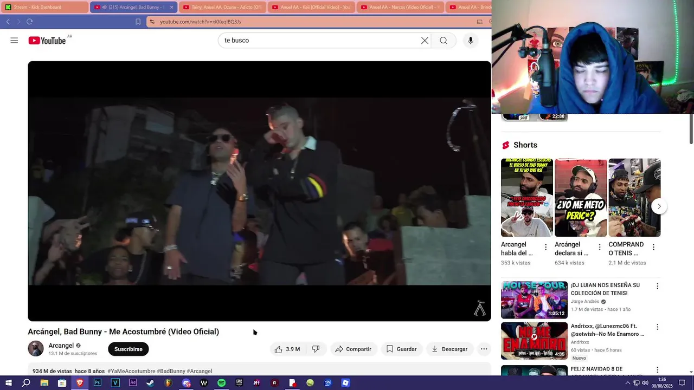Open more video actions (three dots)
The image size is (694, 390).
pos(484,349)
